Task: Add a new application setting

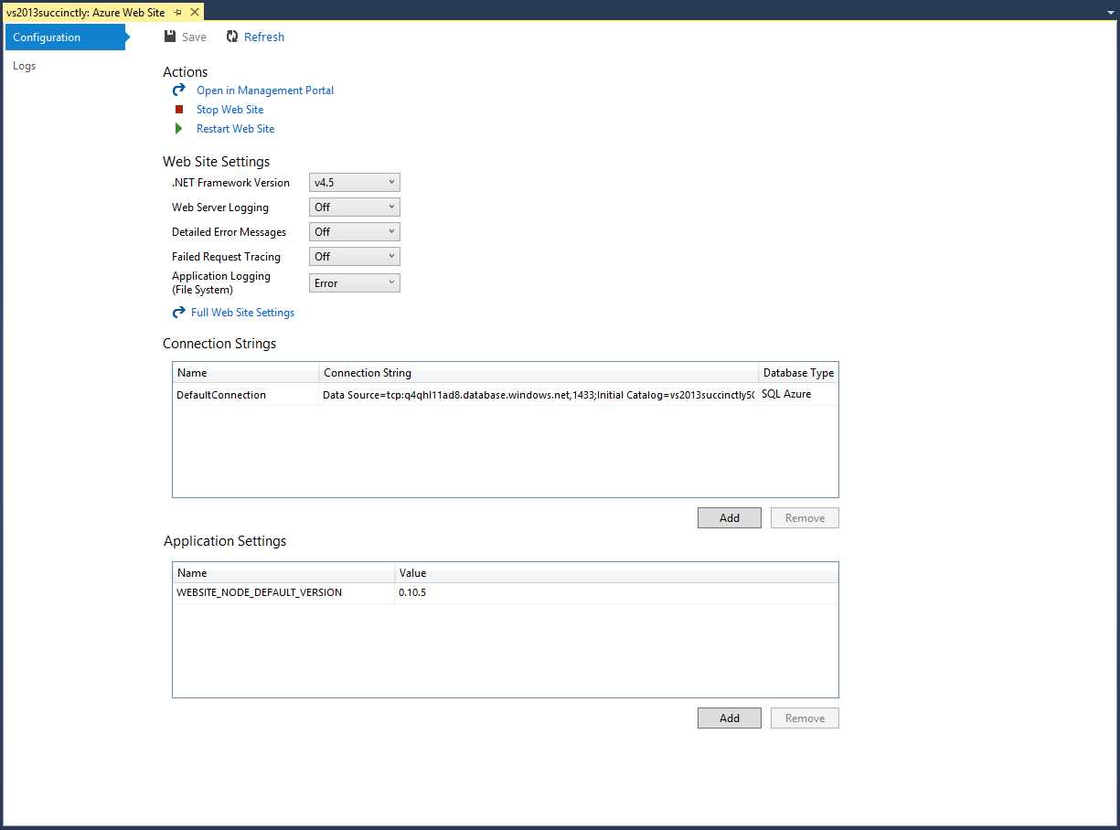Action: click(729, 718)
